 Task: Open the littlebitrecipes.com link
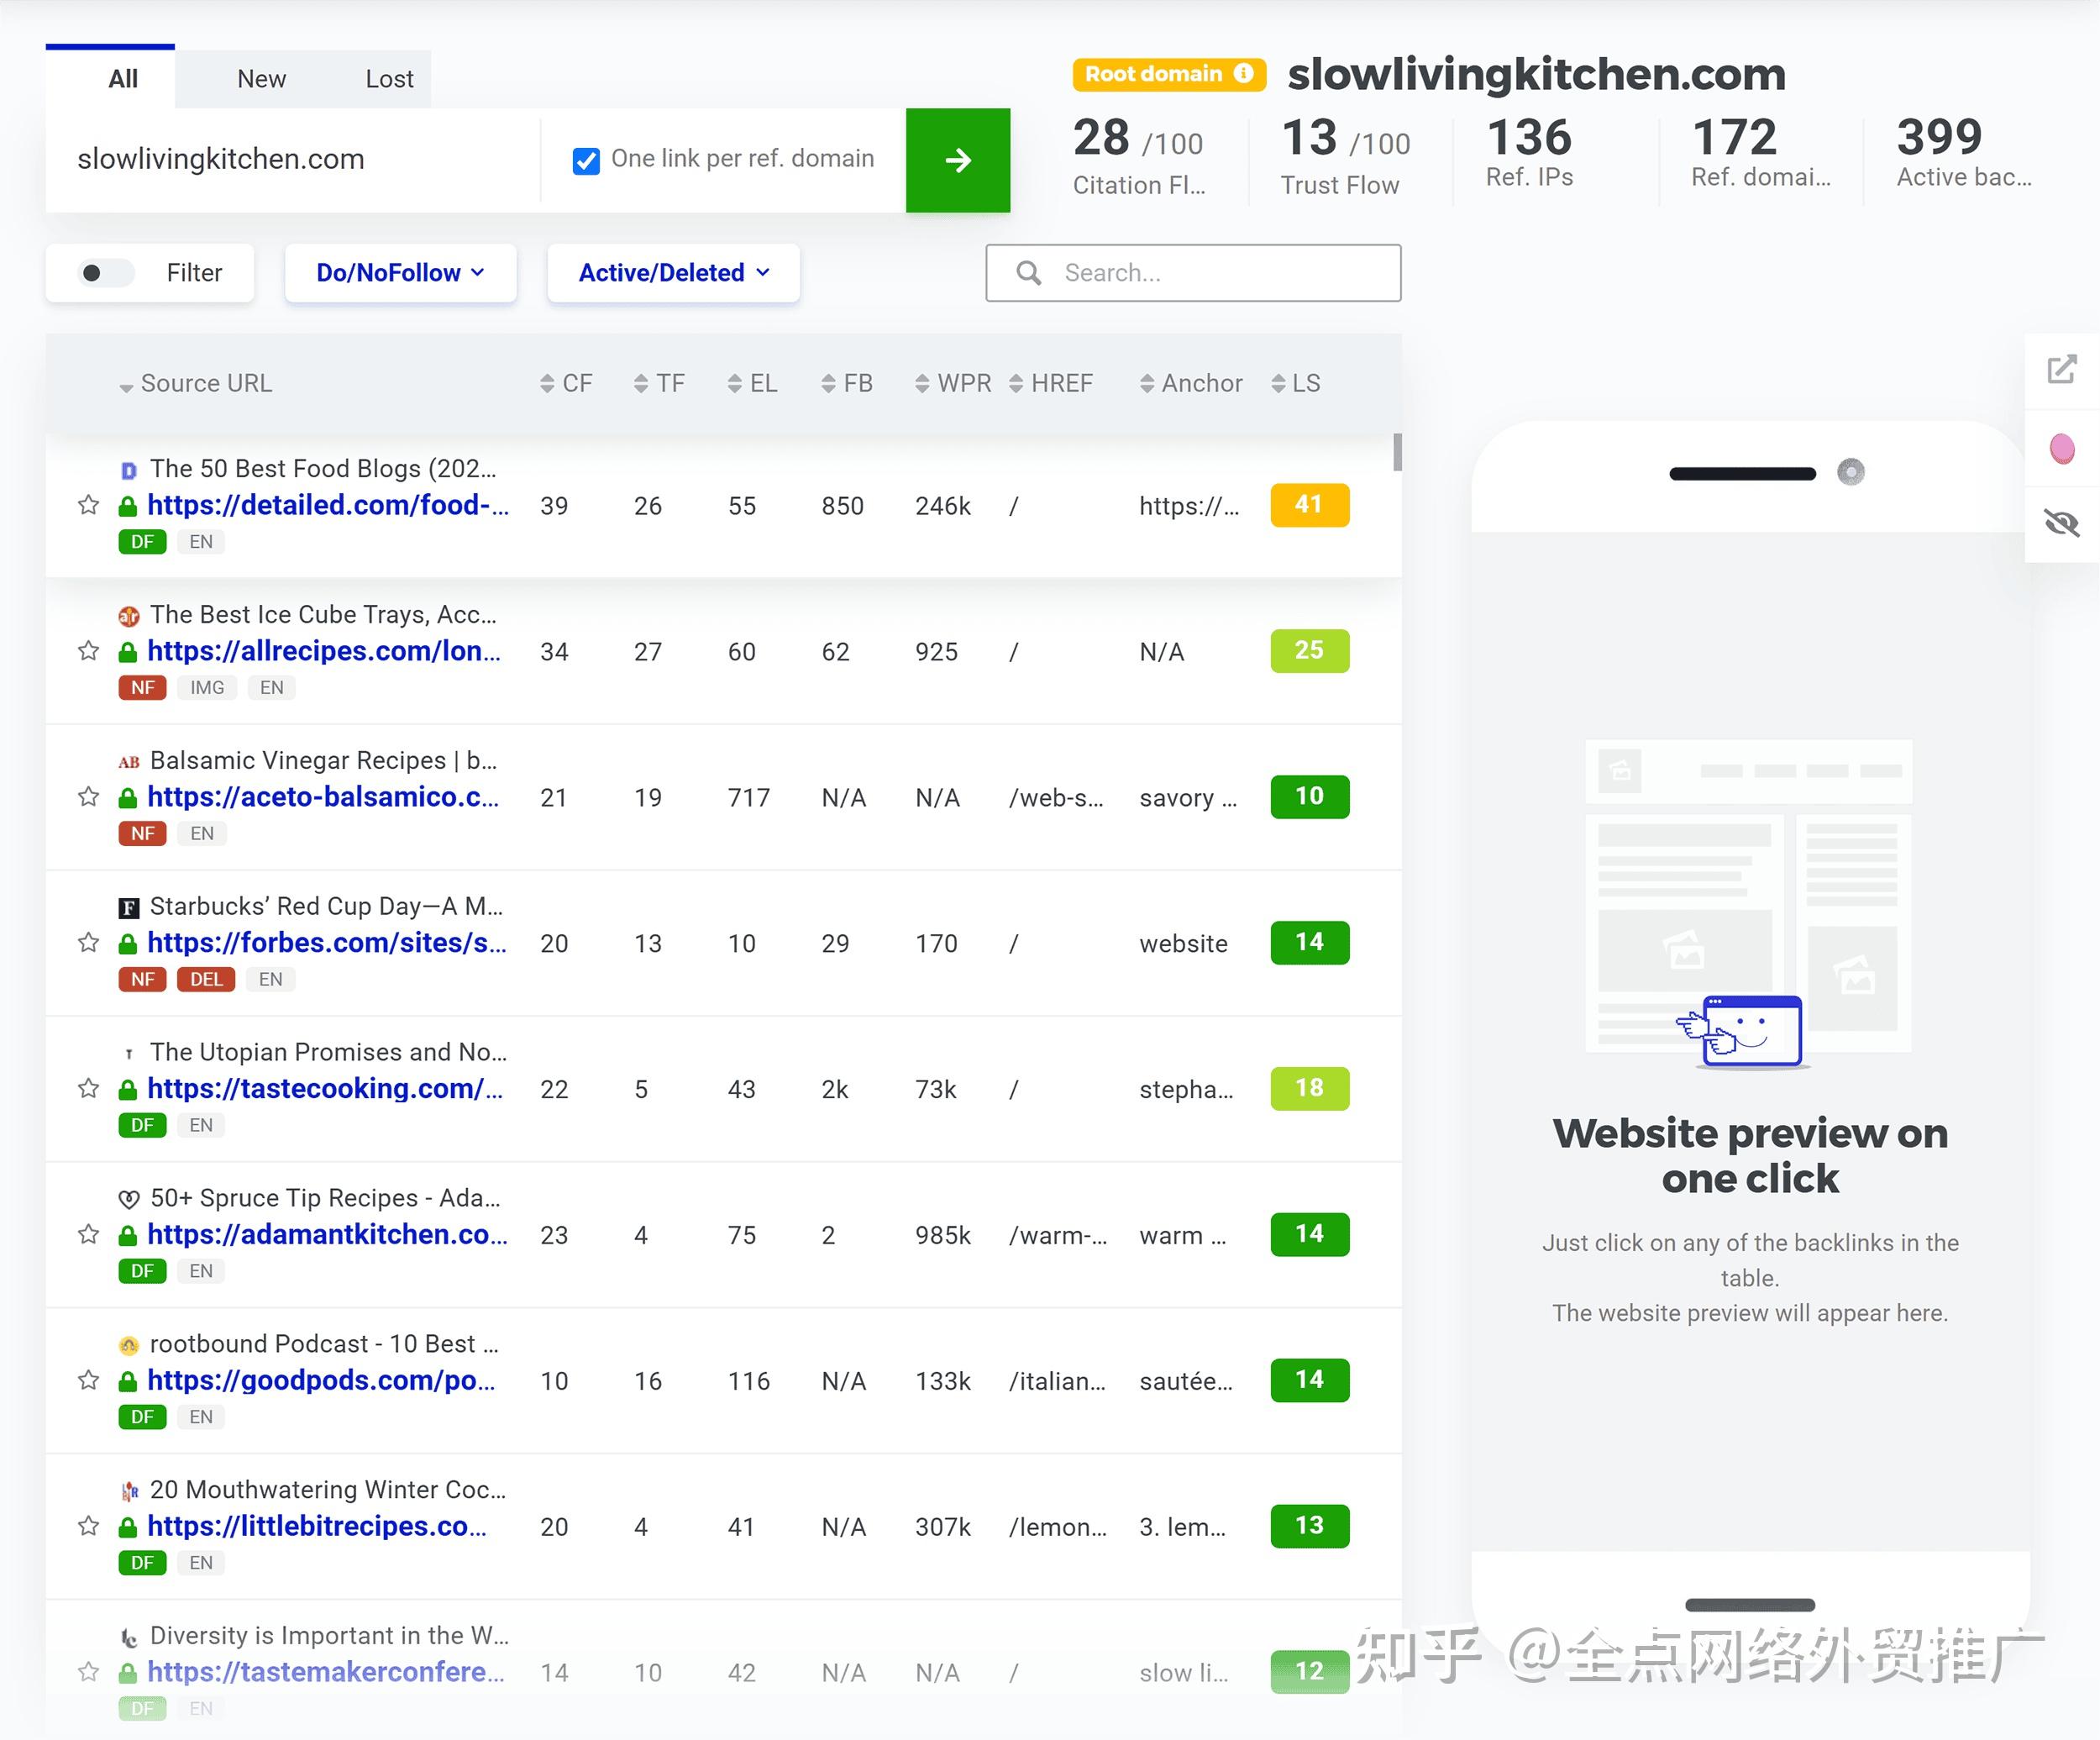pos(317,1527)
